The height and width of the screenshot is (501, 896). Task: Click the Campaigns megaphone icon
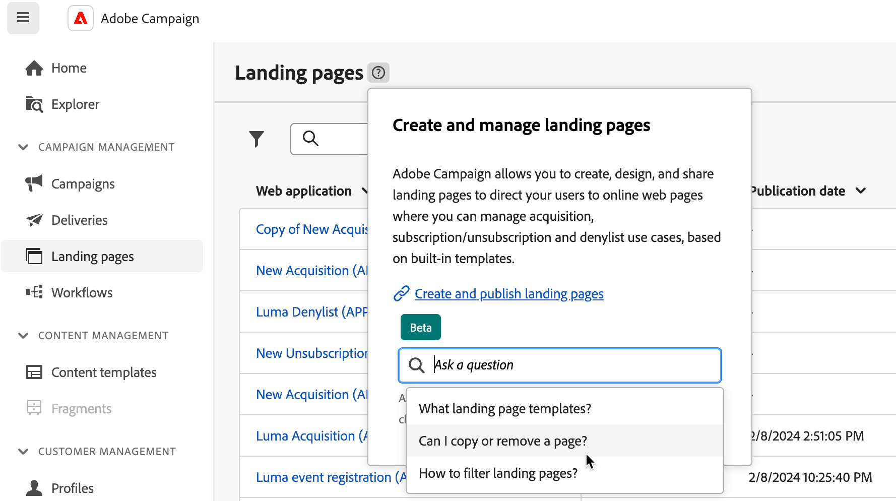click(x=34, y=184)
